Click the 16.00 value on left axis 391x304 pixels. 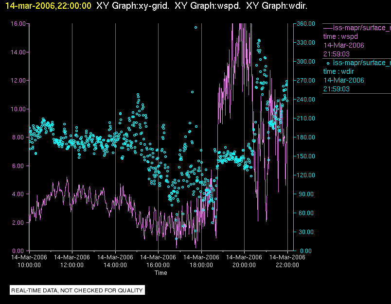point(18,23)
